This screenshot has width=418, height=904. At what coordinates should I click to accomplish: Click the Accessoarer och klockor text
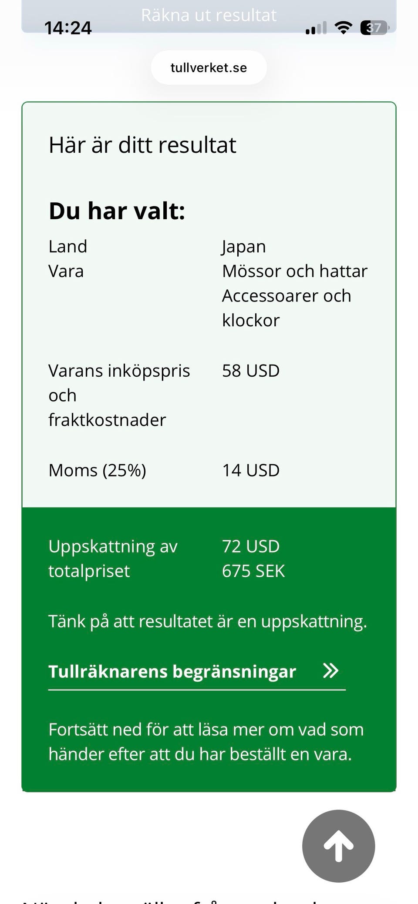click(287, 308)
